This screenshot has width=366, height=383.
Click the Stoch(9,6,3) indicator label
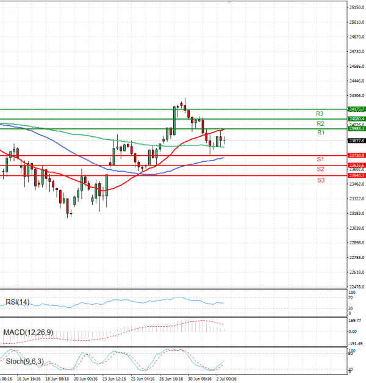coord(24,362)
